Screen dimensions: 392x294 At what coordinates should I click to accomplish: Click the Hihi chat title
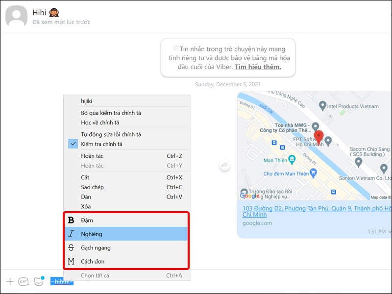(39, 13)
